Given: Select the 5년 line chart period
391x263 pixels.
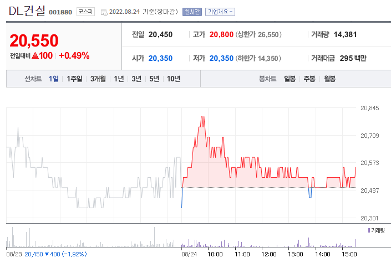Looking at the screenshot, I should [x=154, y=79].
